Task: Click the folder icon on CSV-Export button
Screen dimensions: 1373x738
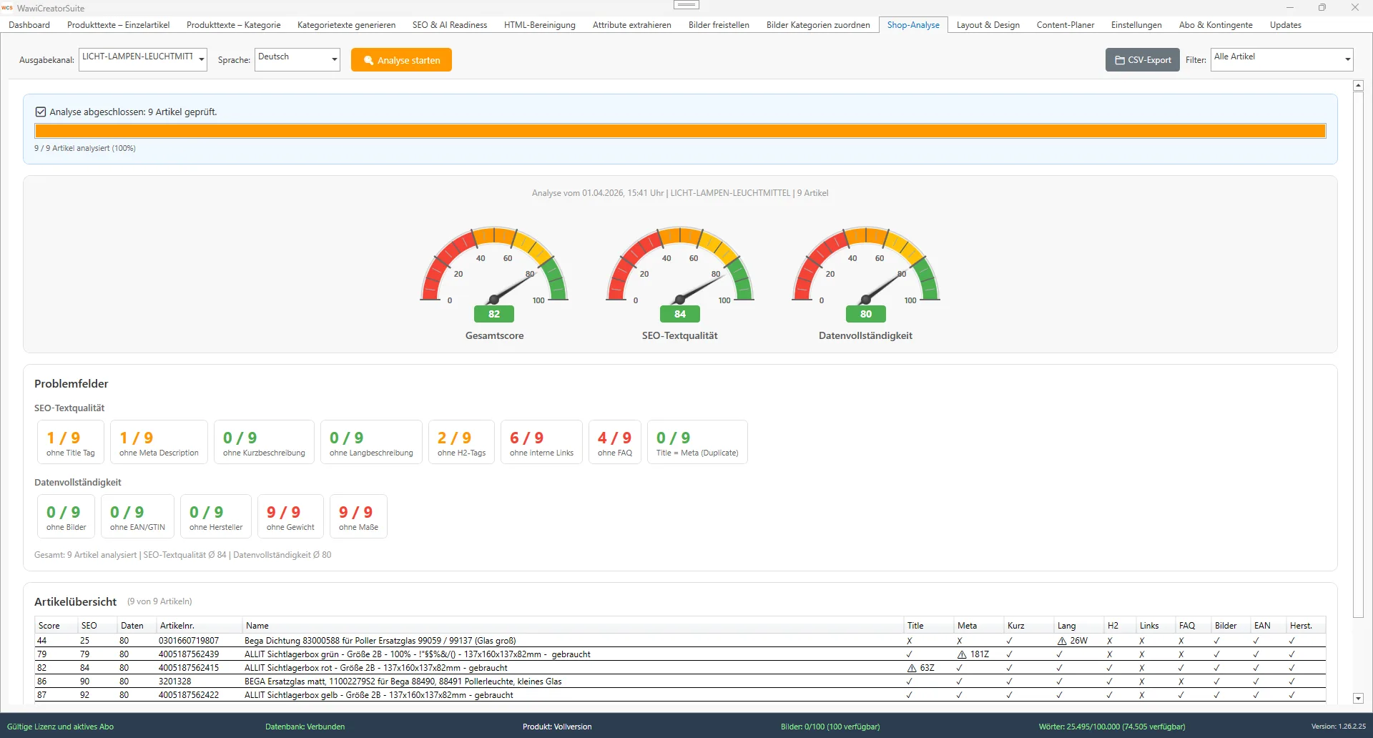Action: 1120,59
